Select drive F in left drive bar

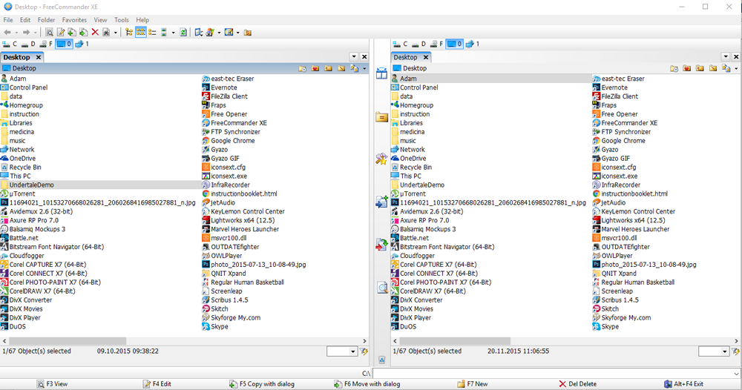[x=46, y=44]
